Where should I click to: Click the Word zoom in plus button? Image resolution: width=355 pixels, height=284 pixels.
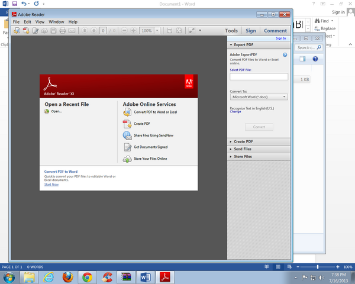tap(338, 267)
